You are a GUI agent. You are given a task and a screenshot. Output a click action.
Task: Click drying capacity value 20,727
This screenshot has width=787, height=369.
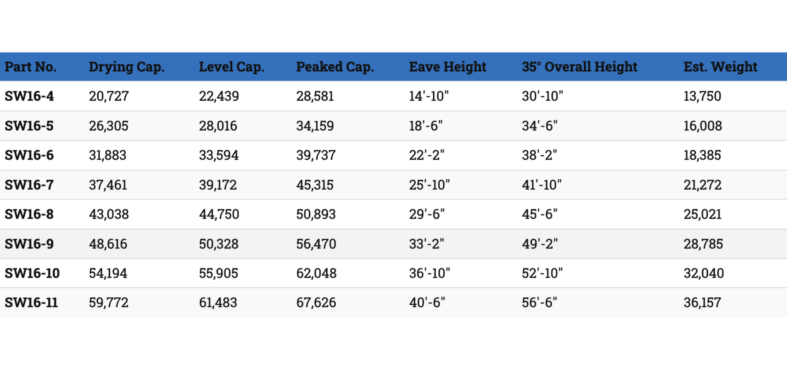pos(109,96)
